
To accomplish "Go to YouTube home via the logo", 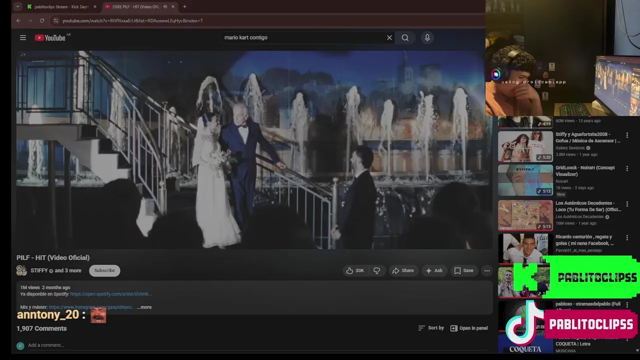I will (50, 37).
